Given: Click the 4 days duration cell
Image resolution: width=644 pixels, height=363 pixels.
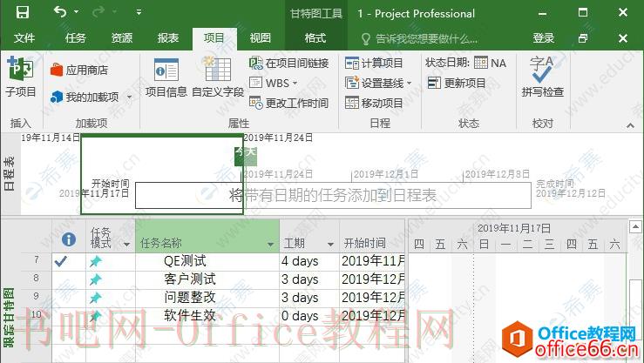Looking at the screenshot, I should pos(309,261).
